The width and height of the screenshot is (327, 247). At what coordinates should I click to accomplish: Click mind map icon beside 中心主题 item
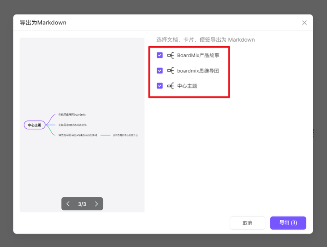[x=170, y=86]
